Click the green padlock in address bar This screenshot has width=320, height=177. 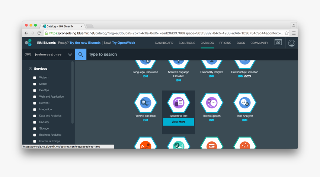point(47,33)
